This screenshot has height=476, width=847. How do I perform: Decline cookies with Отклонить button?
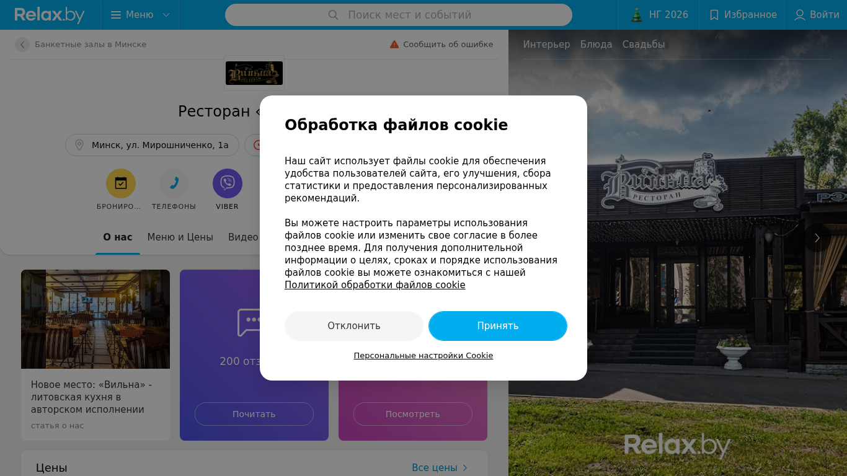pos(354,326)
